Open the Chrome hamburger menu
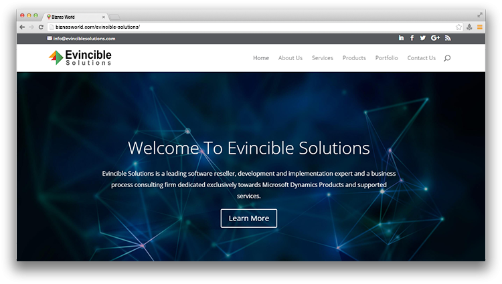This screenshot has height=284, width=502. [x=479, y=27]
